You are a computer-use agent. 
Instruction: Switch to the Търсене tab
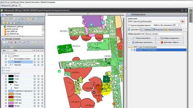tap(146, 30)
